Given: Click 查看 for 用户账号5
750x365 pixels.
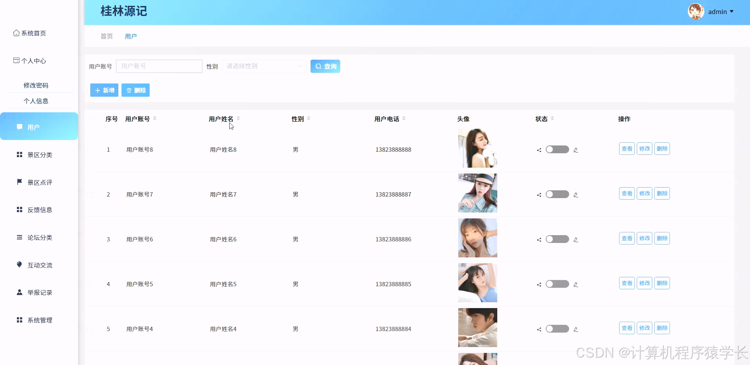Looking at the screenshot, I should [x=627, y=283].
